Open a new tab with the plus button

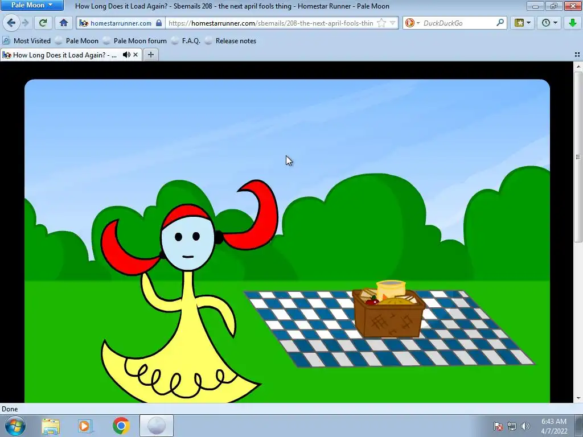click(150, 55)
